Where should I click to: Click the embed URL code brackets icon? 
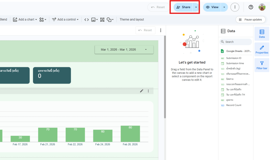coord(87,20)
